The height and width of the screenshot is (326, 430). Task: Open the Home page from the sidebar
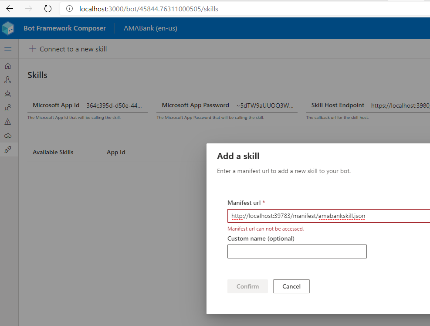click(8, 66)
